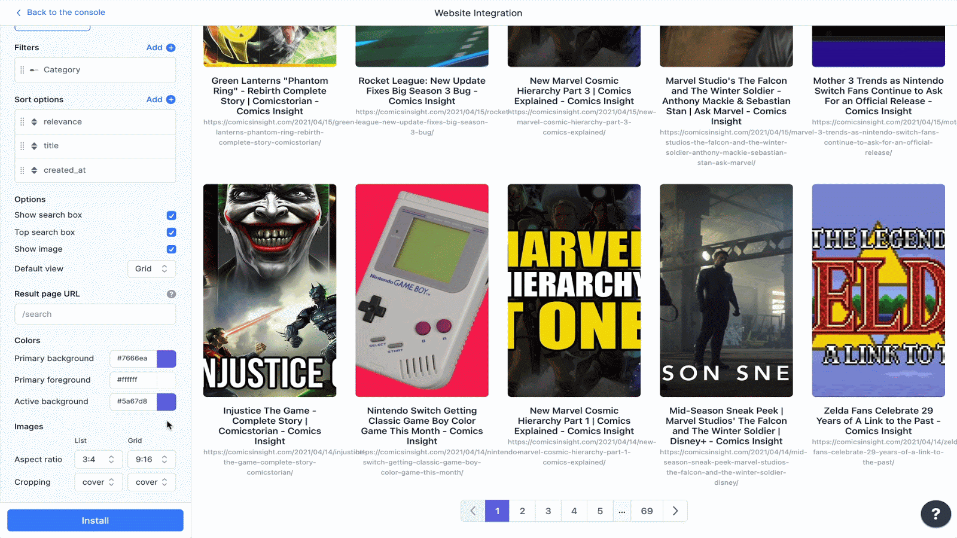Click Add link in Sort options section
Viewport: 957px width, 538px height.
pos(154,100)
